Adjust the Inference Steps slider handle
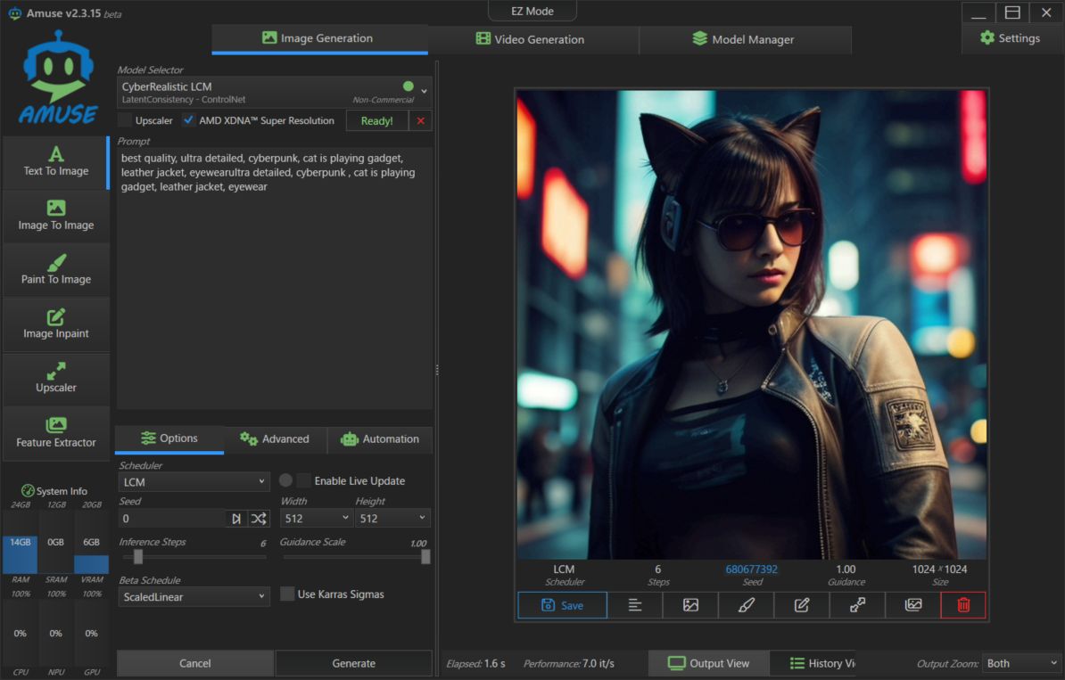 138,557
